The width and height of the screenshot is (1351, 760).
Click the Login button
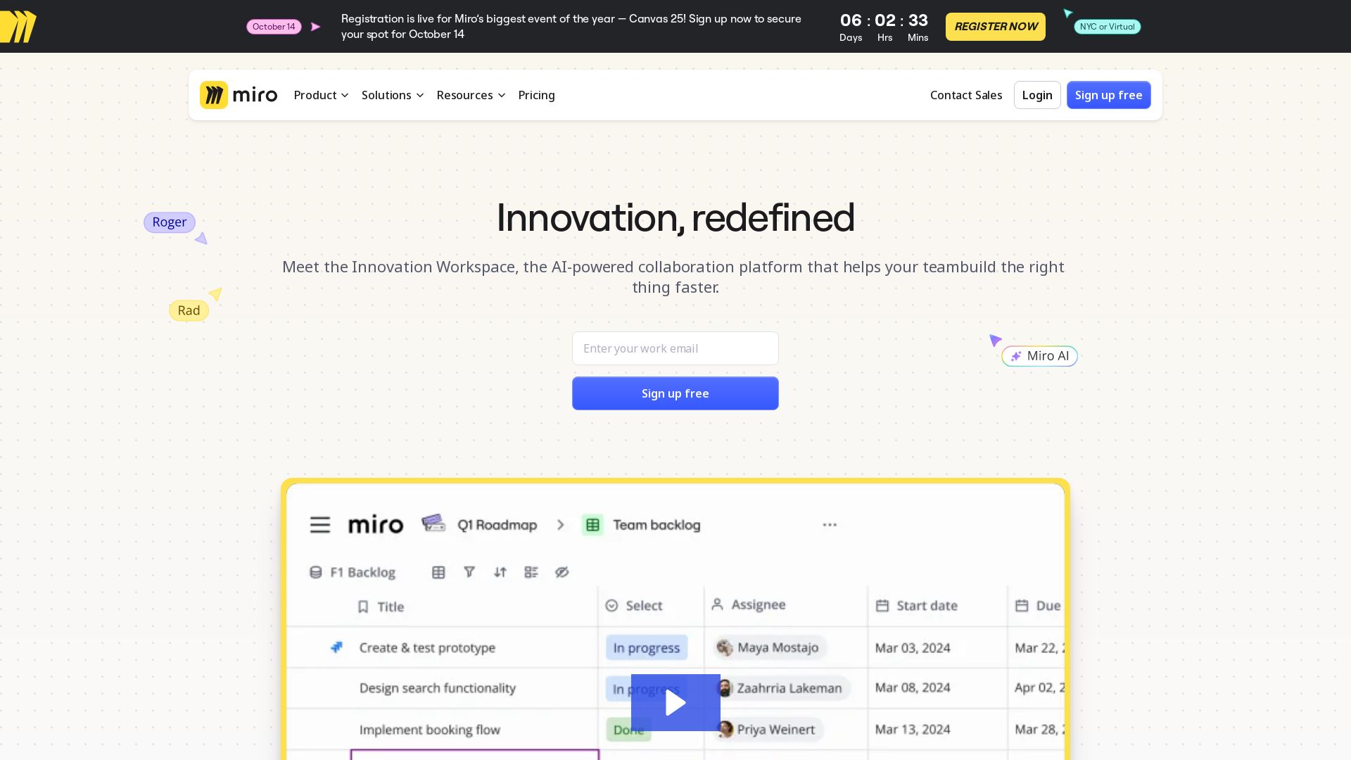click(1036, 95)
